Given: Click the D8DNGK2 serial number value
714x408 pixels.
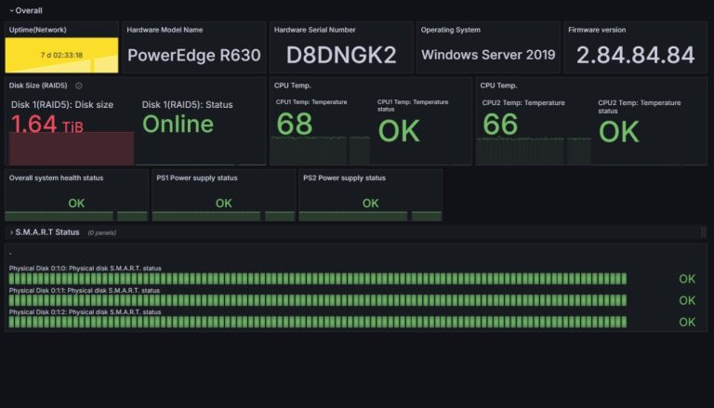Looking at the screenshot, I should [x=340, y=55].
